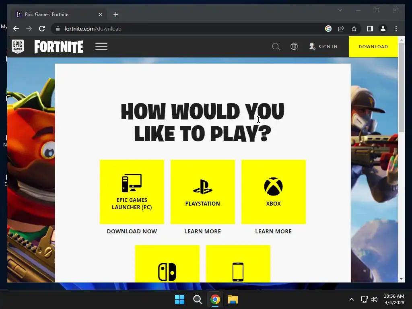The height and width of the screenshot is (309, 412).
Task: Share this page via the share icon
Action: (341, 29)
